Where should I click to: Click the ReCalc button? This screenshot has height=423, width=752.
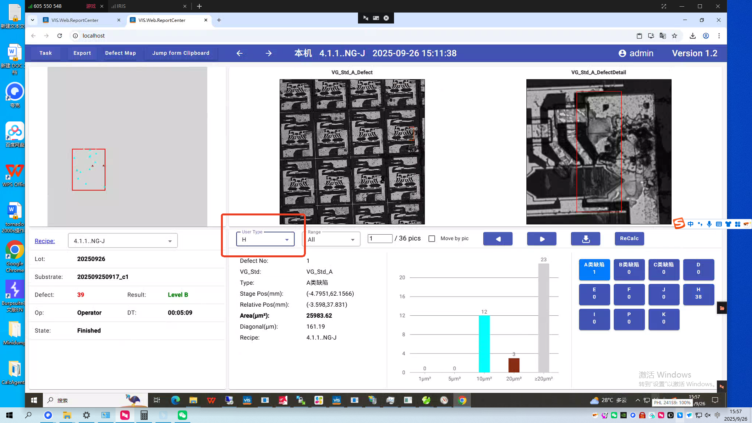629,239
